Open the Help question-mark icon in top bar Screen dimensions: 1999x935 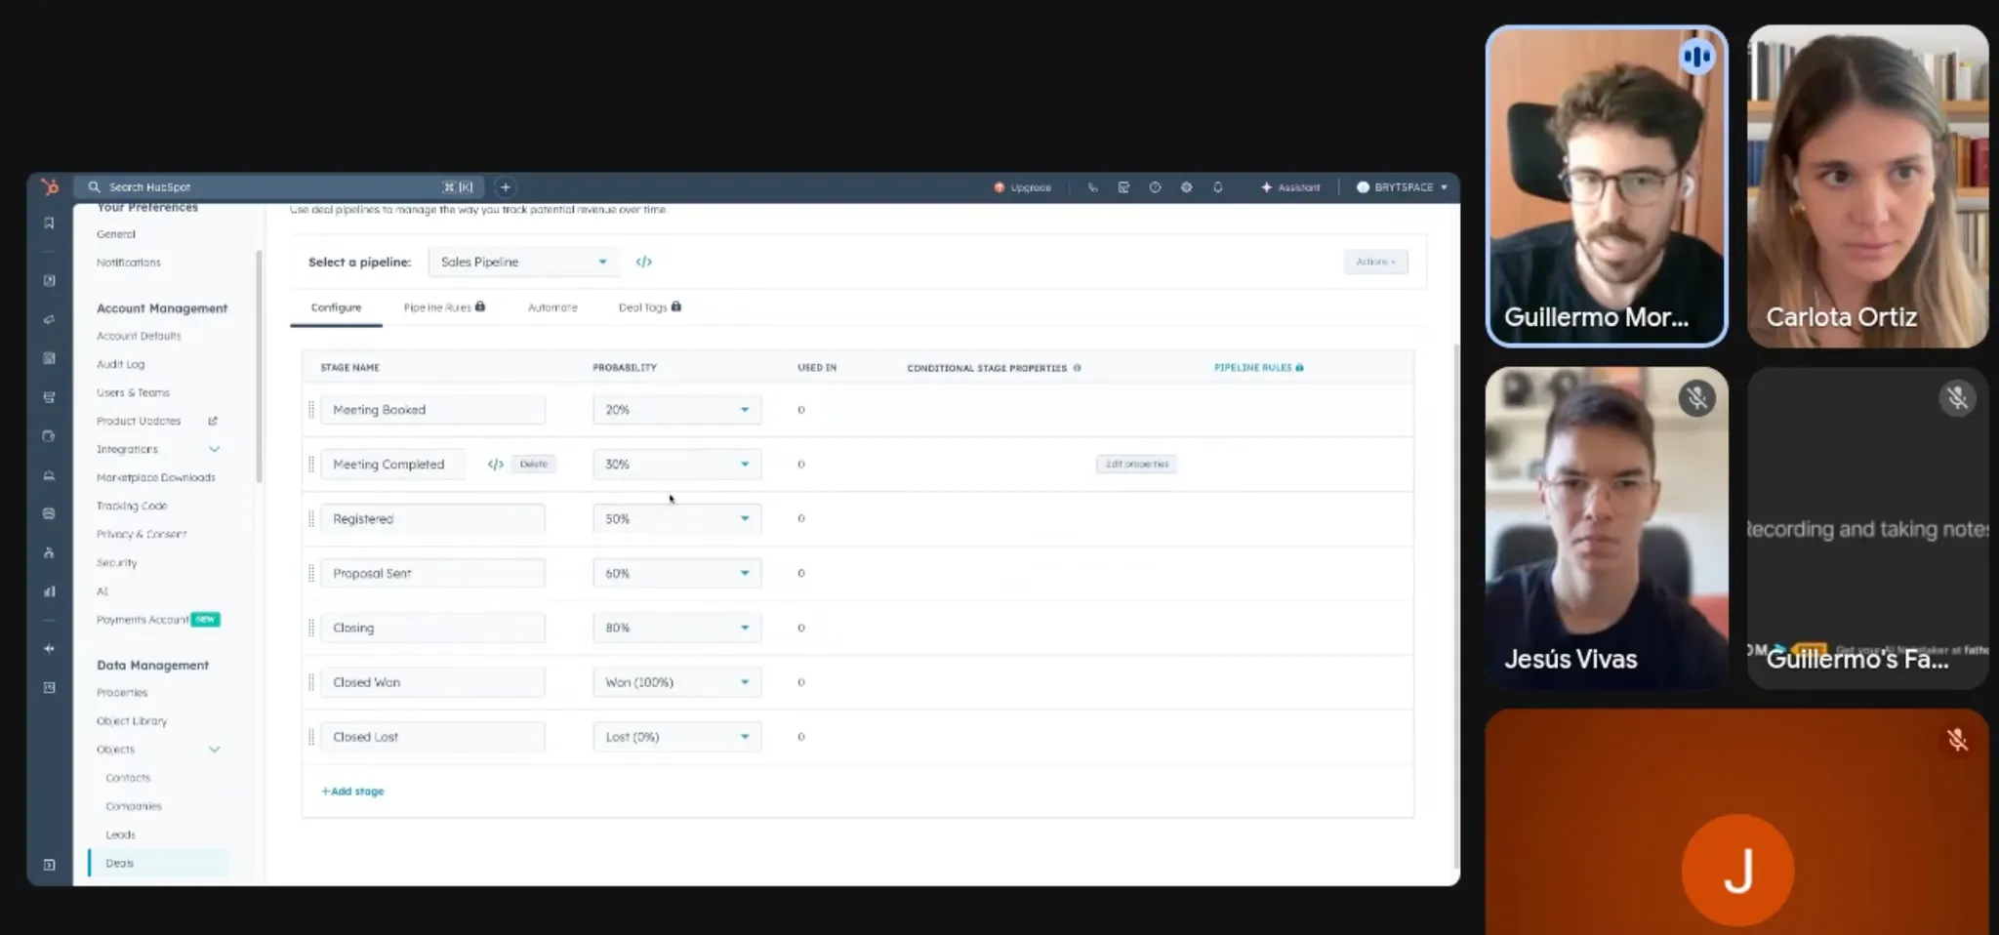[x=1155, y=187]
